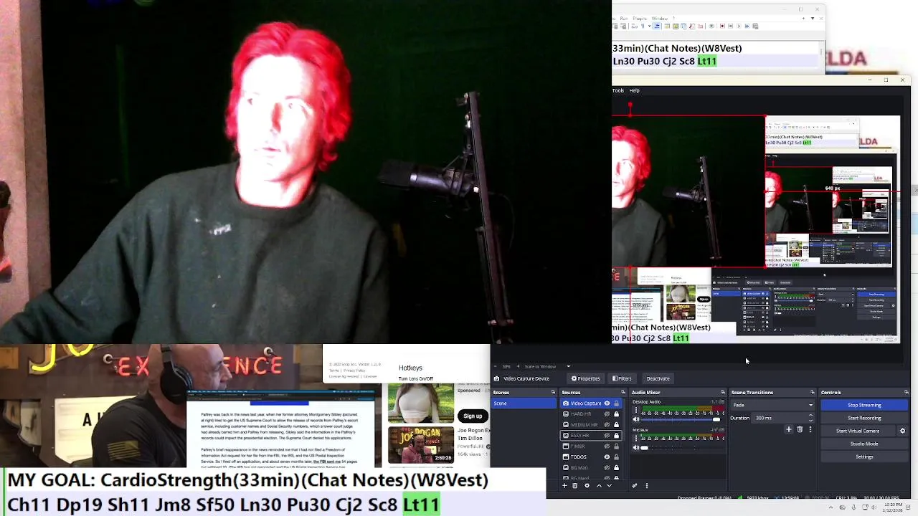The width and height of the screenshot is (918, 516).
Task: Open transition properties three-dot menu
Action: pyautogui.click(x=810, y=429)
